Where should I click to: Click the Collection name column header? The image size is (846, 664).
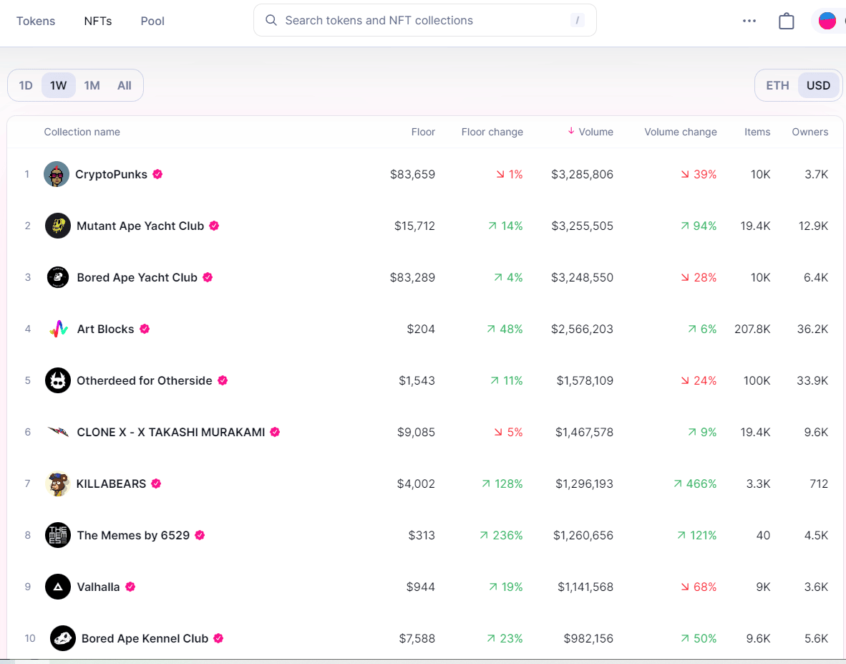(82, 132)
